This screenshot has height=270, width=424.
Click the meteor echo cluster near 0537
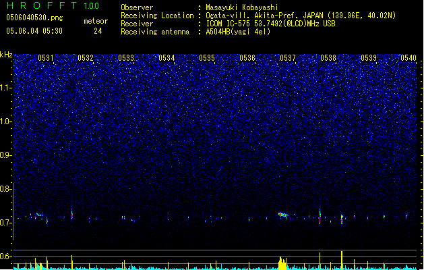pyautogui.click(x=283, y=215)
